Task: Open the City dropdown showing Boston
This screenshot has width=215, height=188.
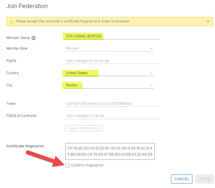Action: click(109, 85)
